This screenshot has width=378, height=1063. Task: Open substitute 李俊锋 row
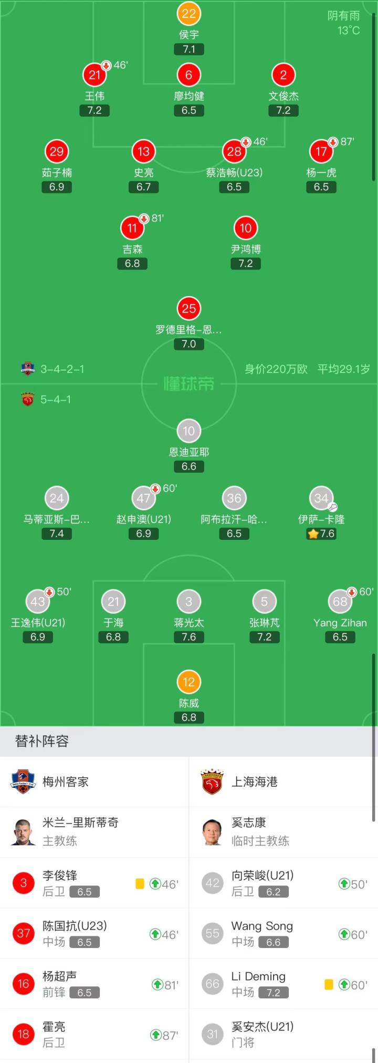click(94, 883)
